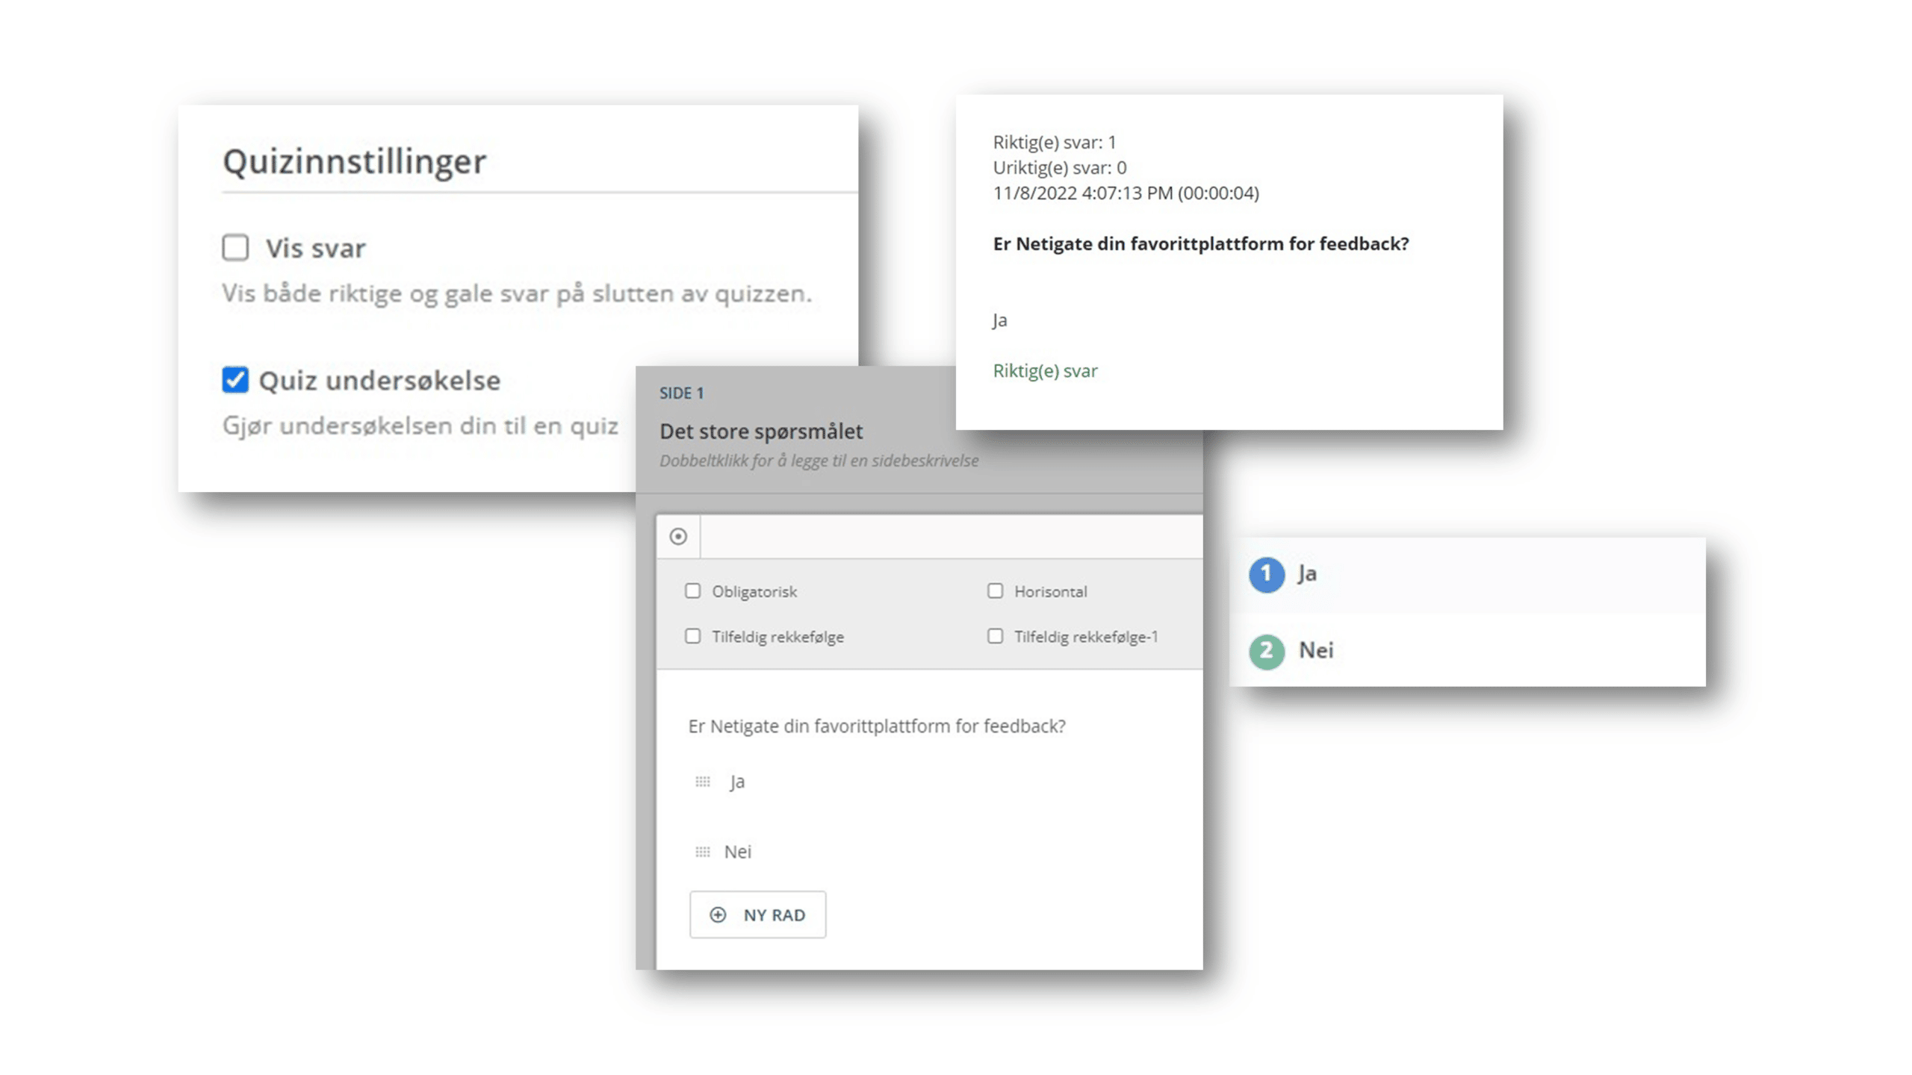Image resolution: width=1912 pixels, height=1075 pixels.
Task: Click the Nei option text in editor
Action: 738,852
